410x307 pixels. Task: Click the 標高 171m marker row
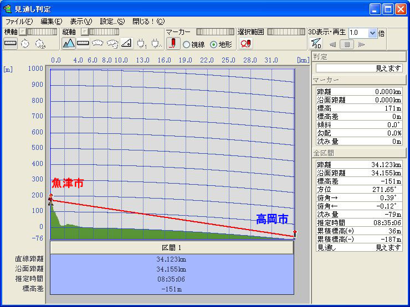(x=359, y=108)
